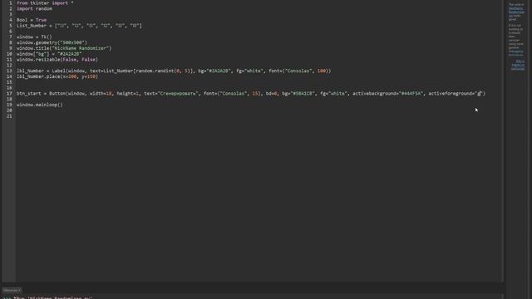Screen dimensions: 532x299
Task: Select the Shell tab below the editor
Action: (x=12, y=290)
